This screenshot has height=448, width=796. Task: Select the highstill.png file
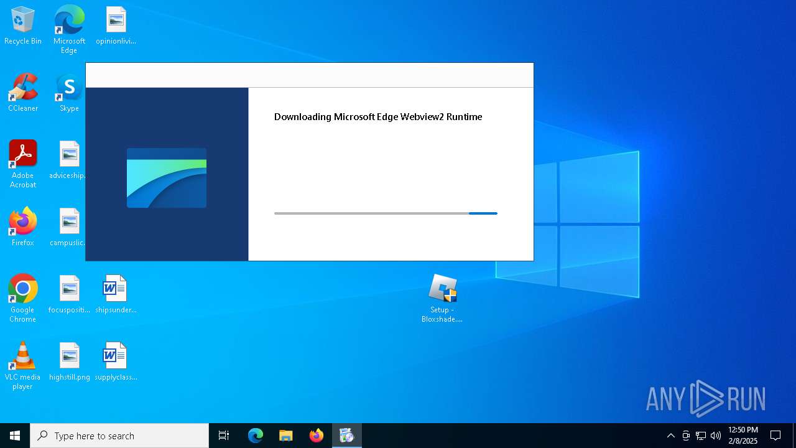click(x=69, y=362)
